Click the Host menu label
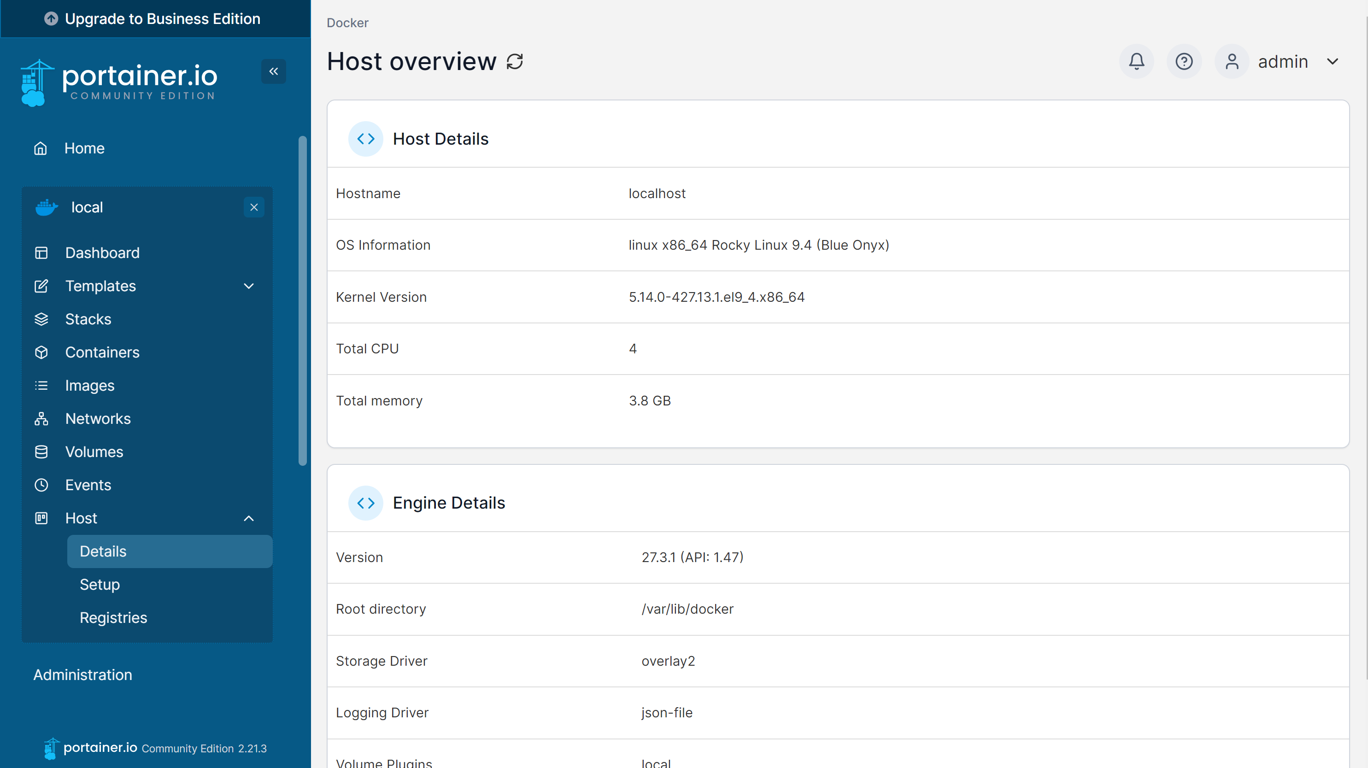Screen dimensions: 1368x768 tap(81, 518)
